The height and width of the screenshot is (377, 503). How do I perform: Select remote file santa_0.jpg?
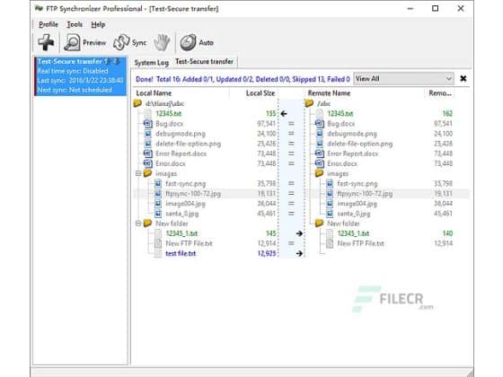click(x=354, y=214)
